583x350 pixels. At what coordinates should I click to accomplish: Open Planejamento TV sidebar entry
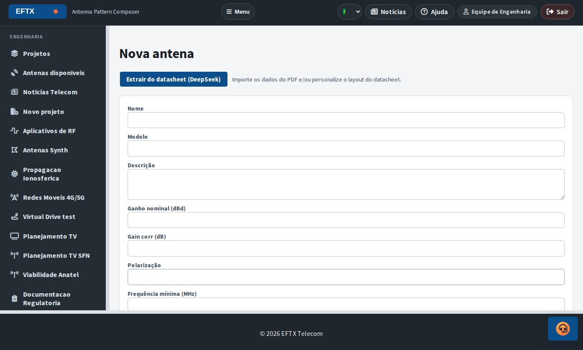(53, 236)
